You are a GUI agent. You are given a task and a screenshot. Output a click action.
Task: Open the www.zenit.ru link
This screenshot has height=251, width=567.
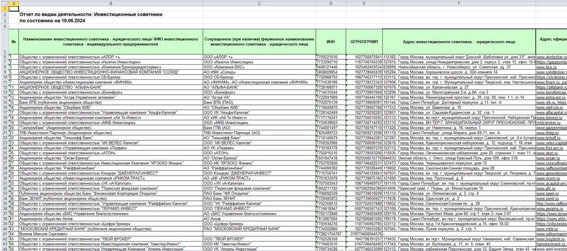click(547, 199)
